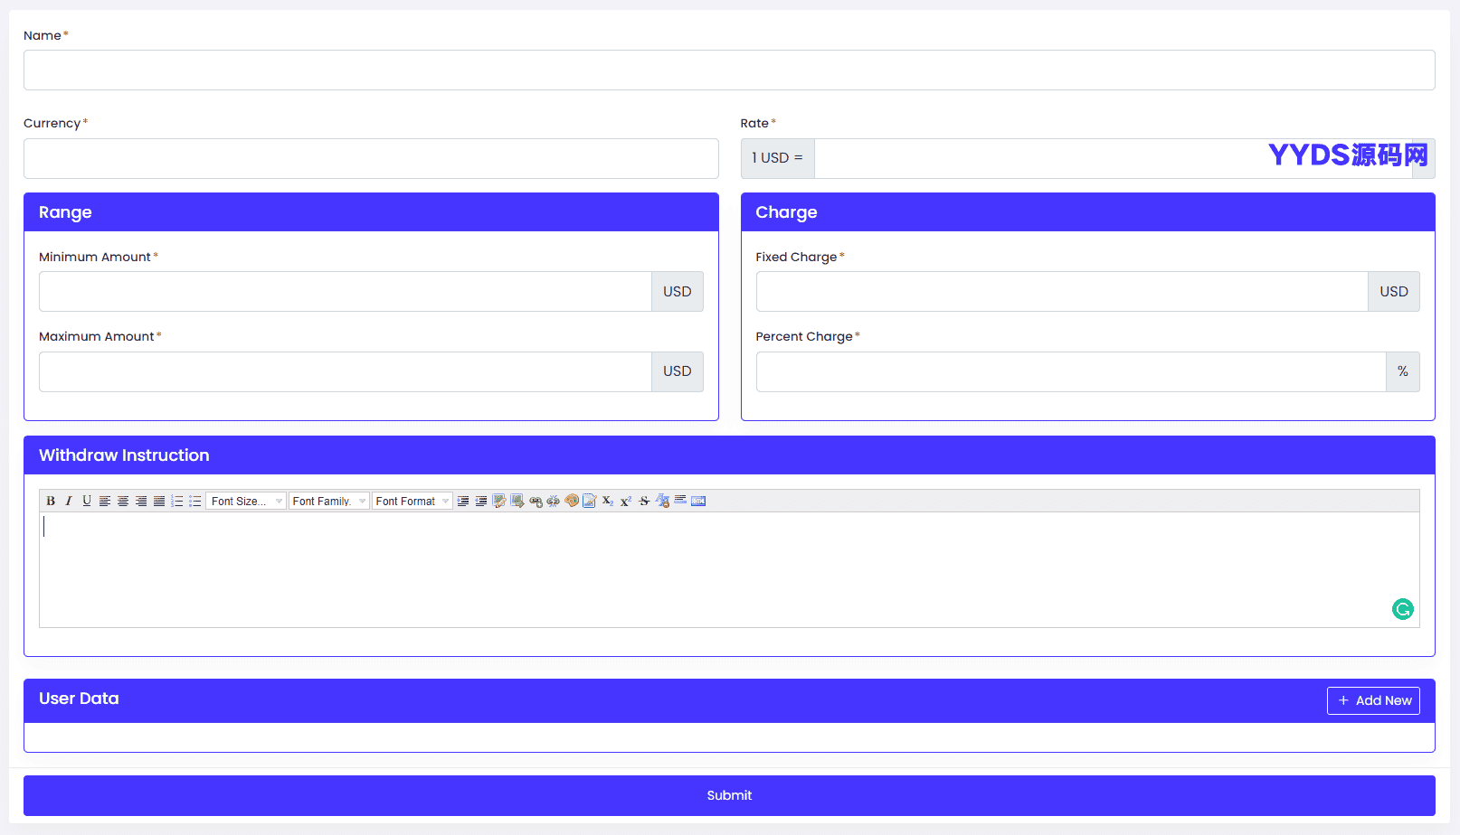Image resolution: width=1460 pixels, height=835 pixels.
Task: Click the Percent Charge input field
Action: pos(1071,371)
